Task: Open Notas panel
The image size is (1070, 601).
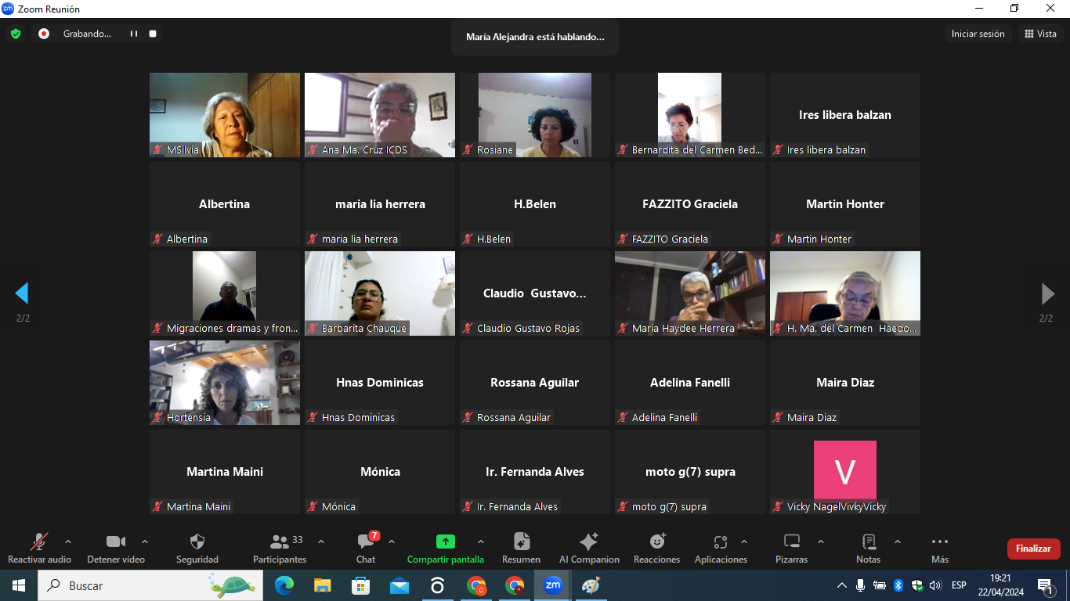Action: 869,549
